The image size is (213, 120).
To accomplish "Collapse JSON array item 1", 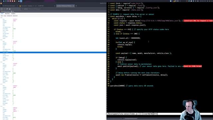I will tap(1, 40).
